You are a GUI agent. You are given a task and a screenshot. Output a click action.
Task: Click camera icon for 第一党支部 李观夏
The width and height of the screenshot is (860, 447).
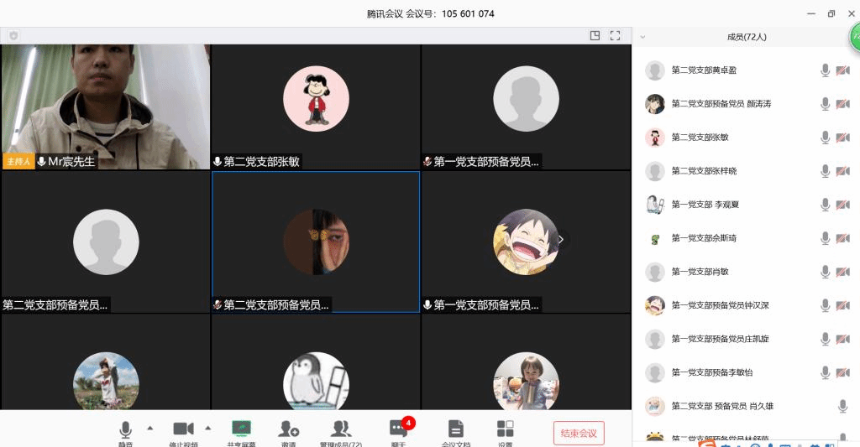[842, 205]
